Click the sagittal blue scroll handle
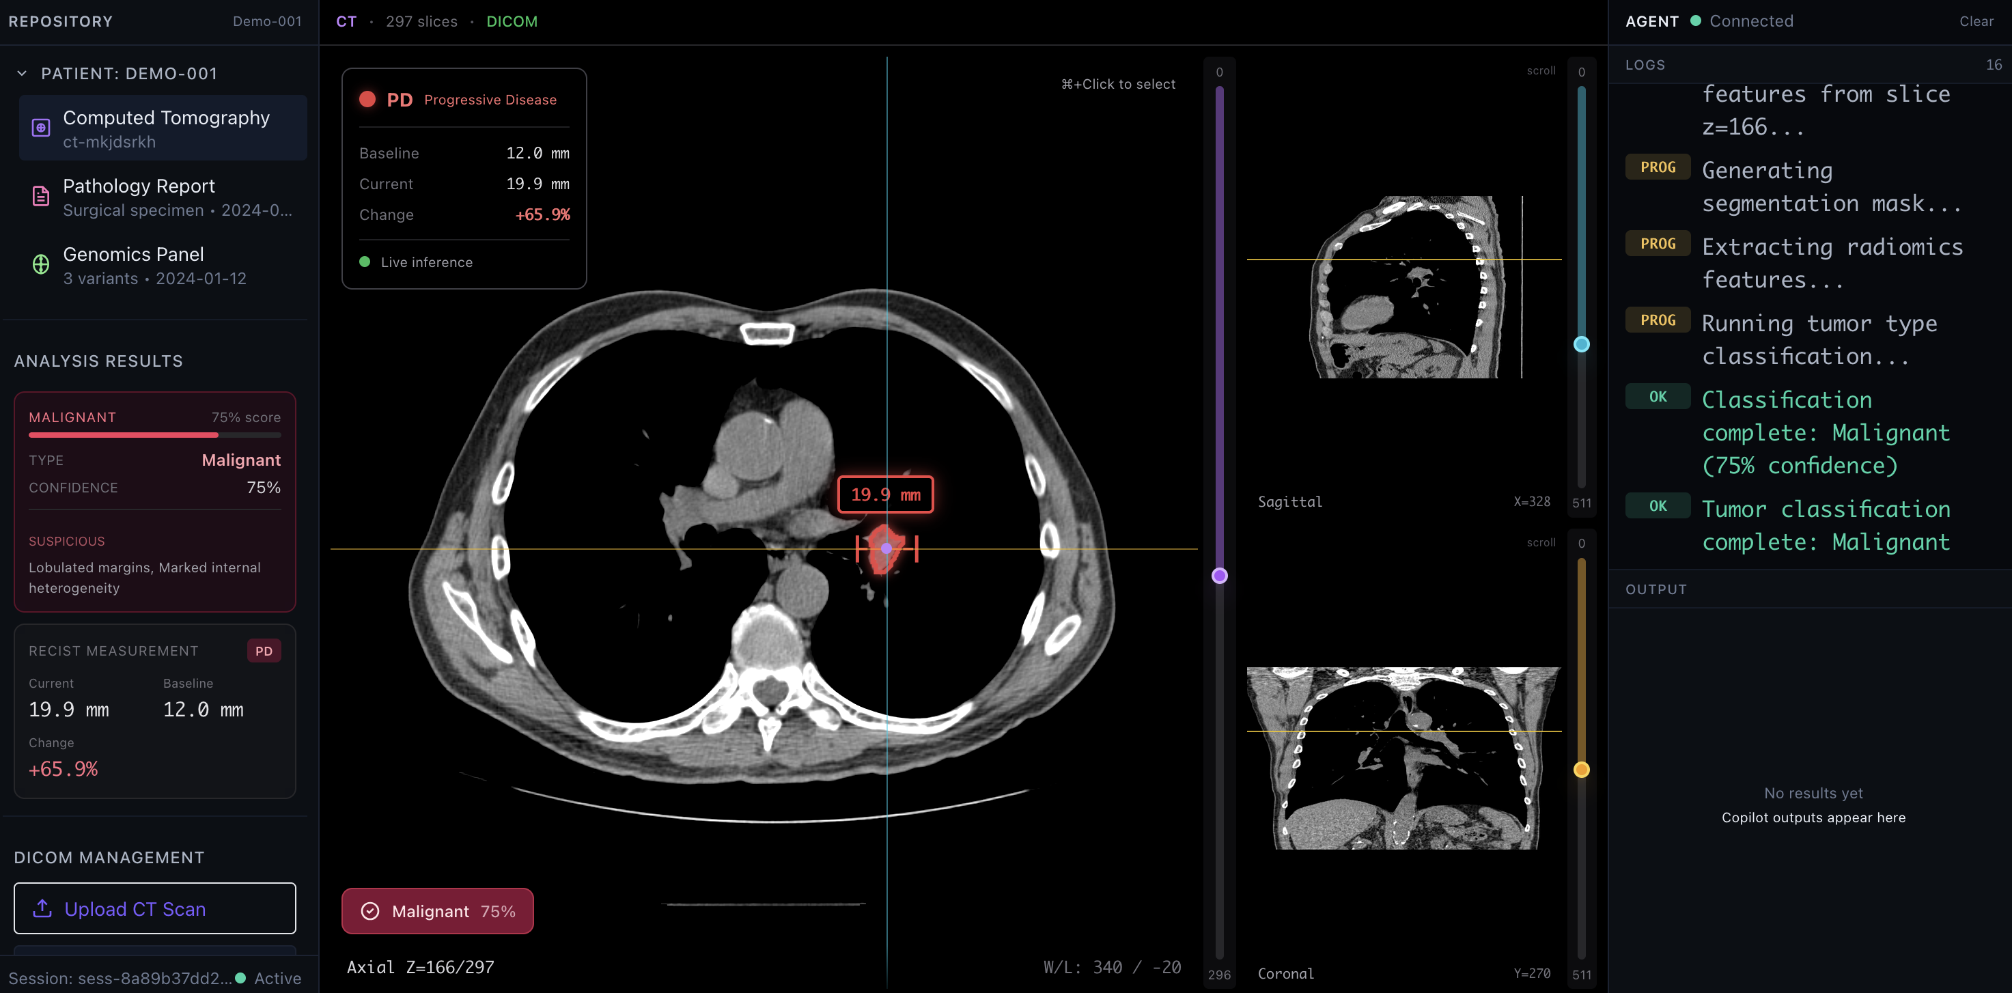 tap(1582, 344)
